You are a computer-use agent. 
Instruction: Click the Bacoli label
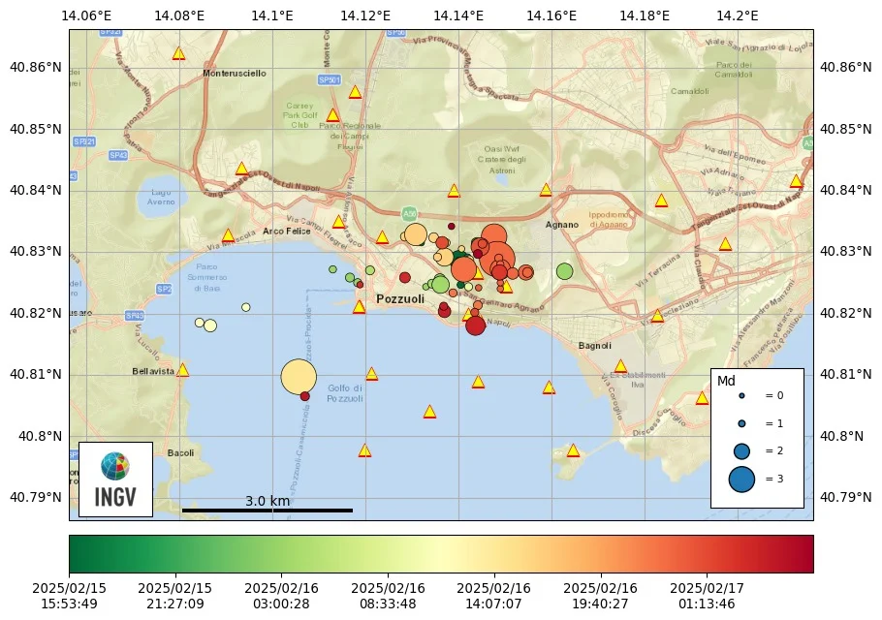pos(180,453)
